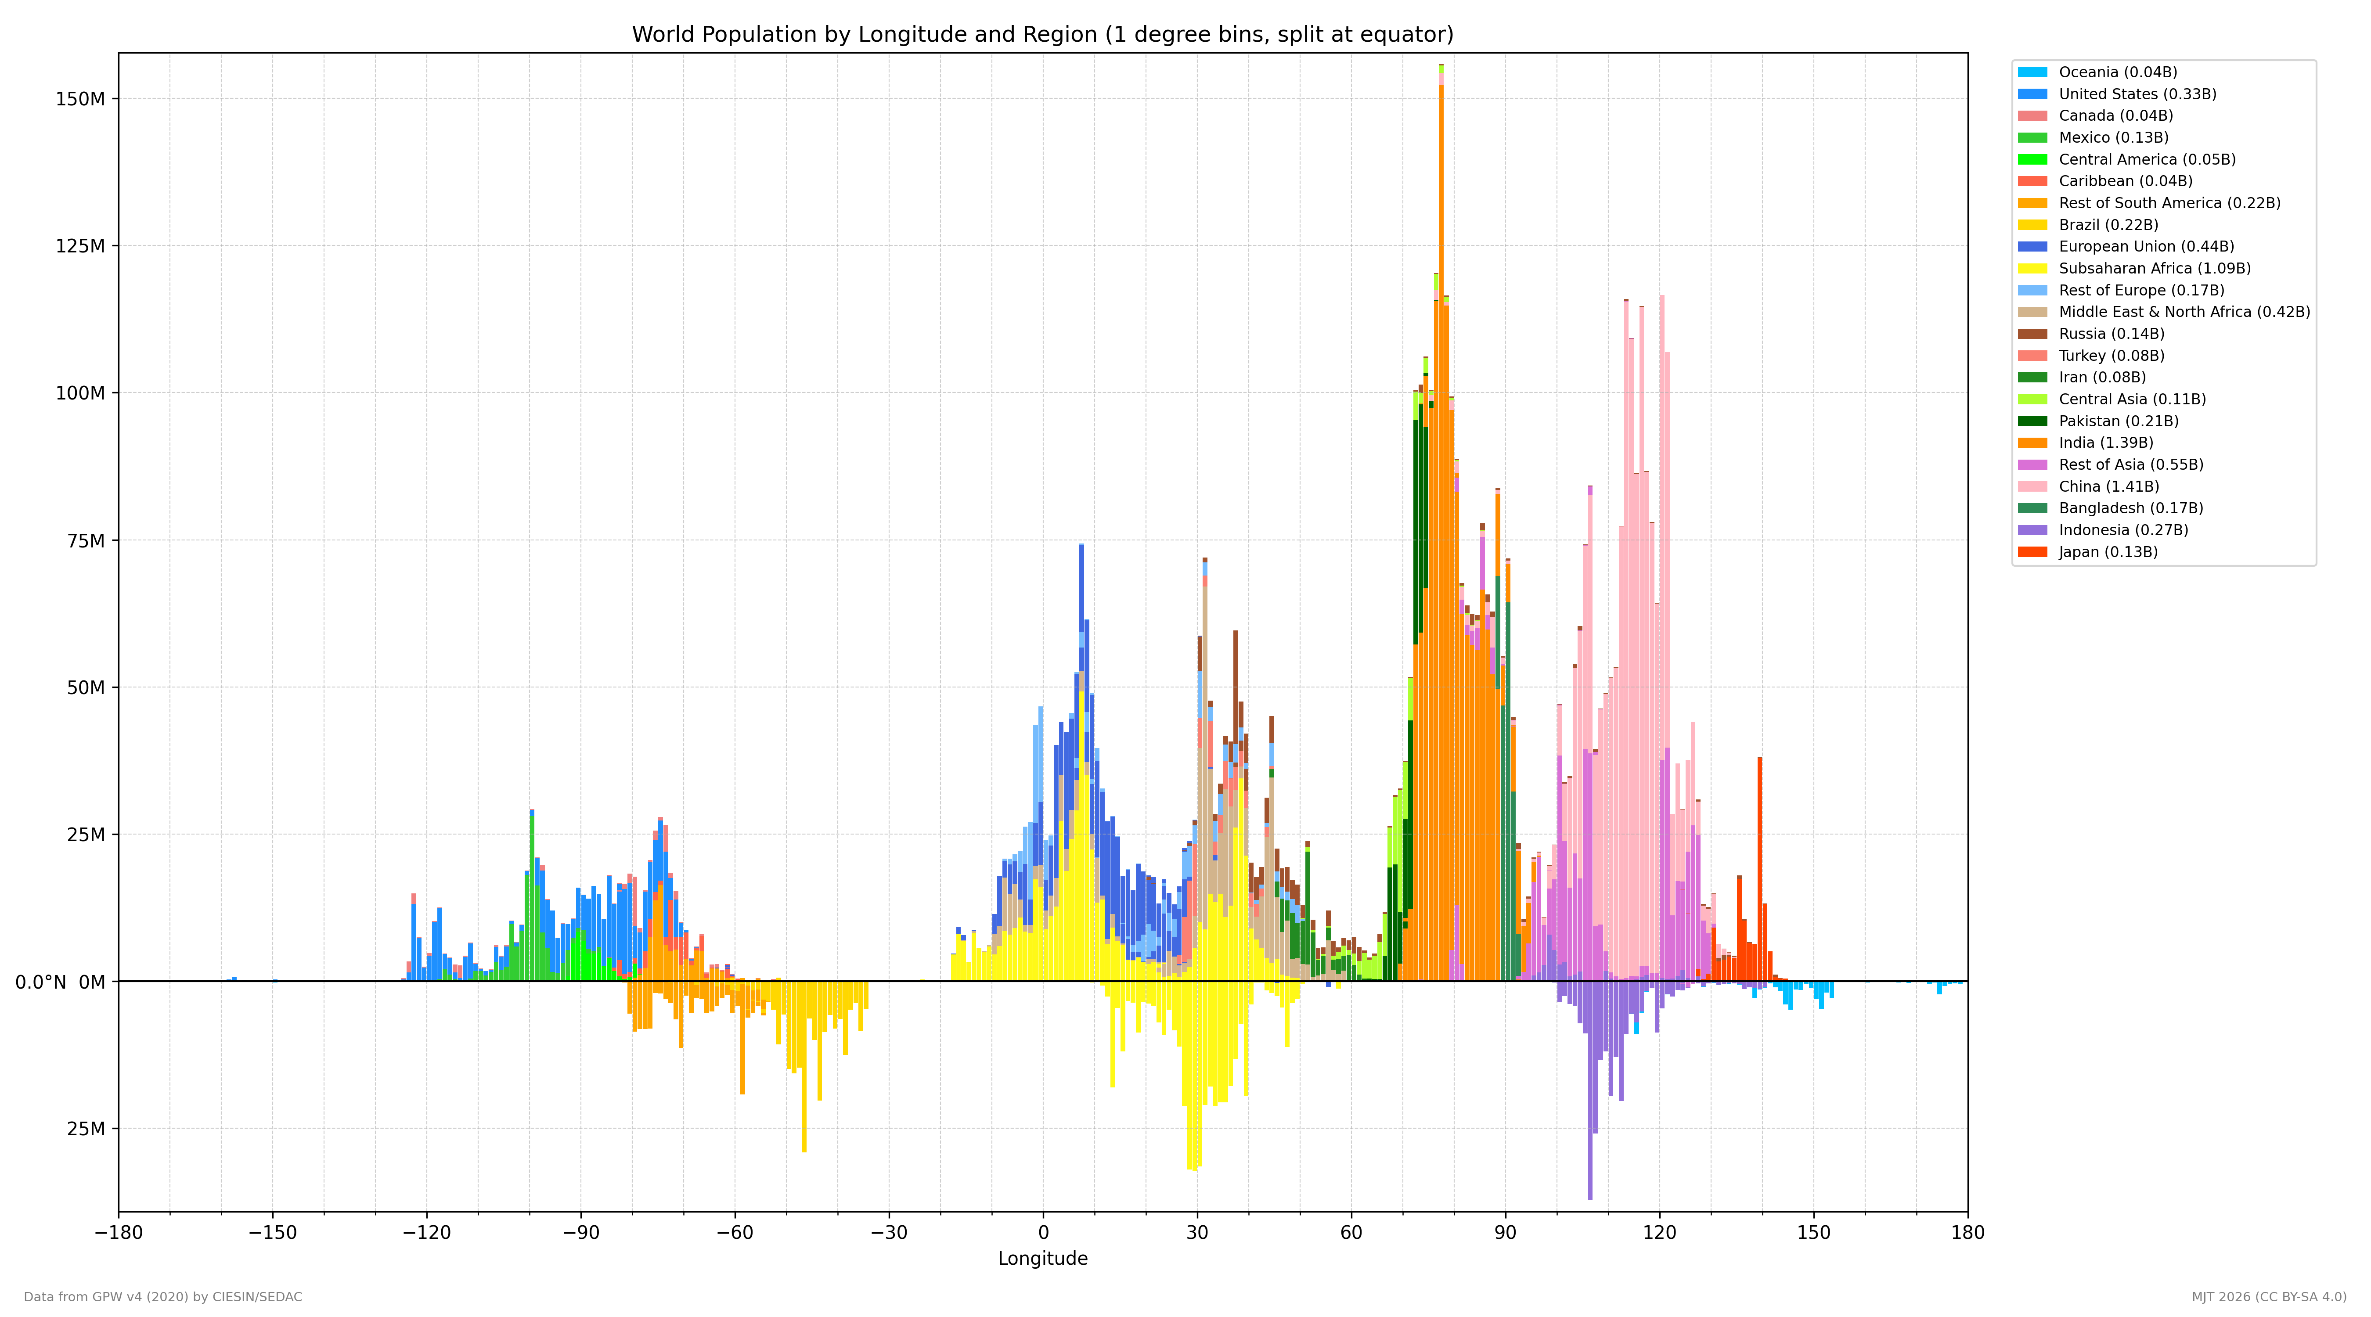Click the Subsaharan Africa legend label
Screen dimensions: 2371x1317
point(2155,269)
